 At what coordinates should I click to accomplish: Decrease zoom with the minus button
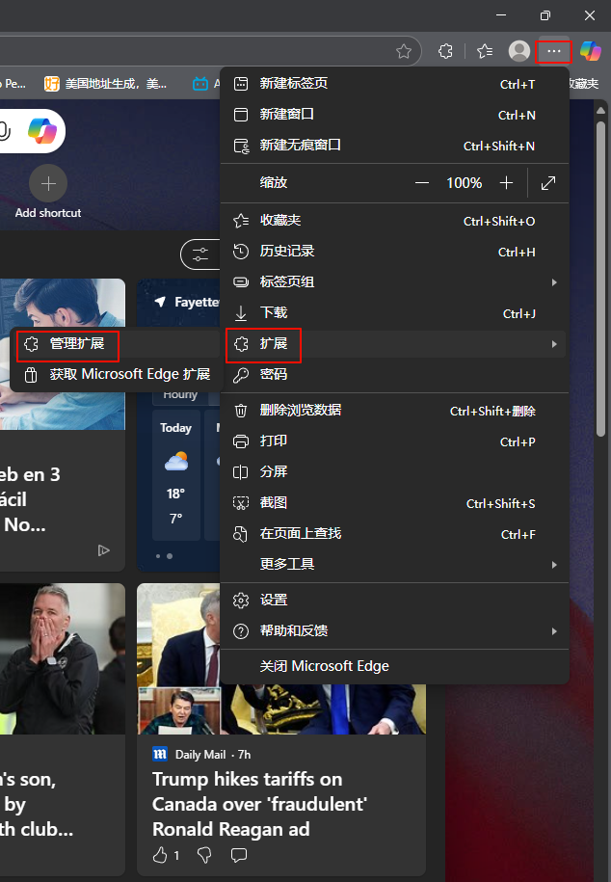422,183
